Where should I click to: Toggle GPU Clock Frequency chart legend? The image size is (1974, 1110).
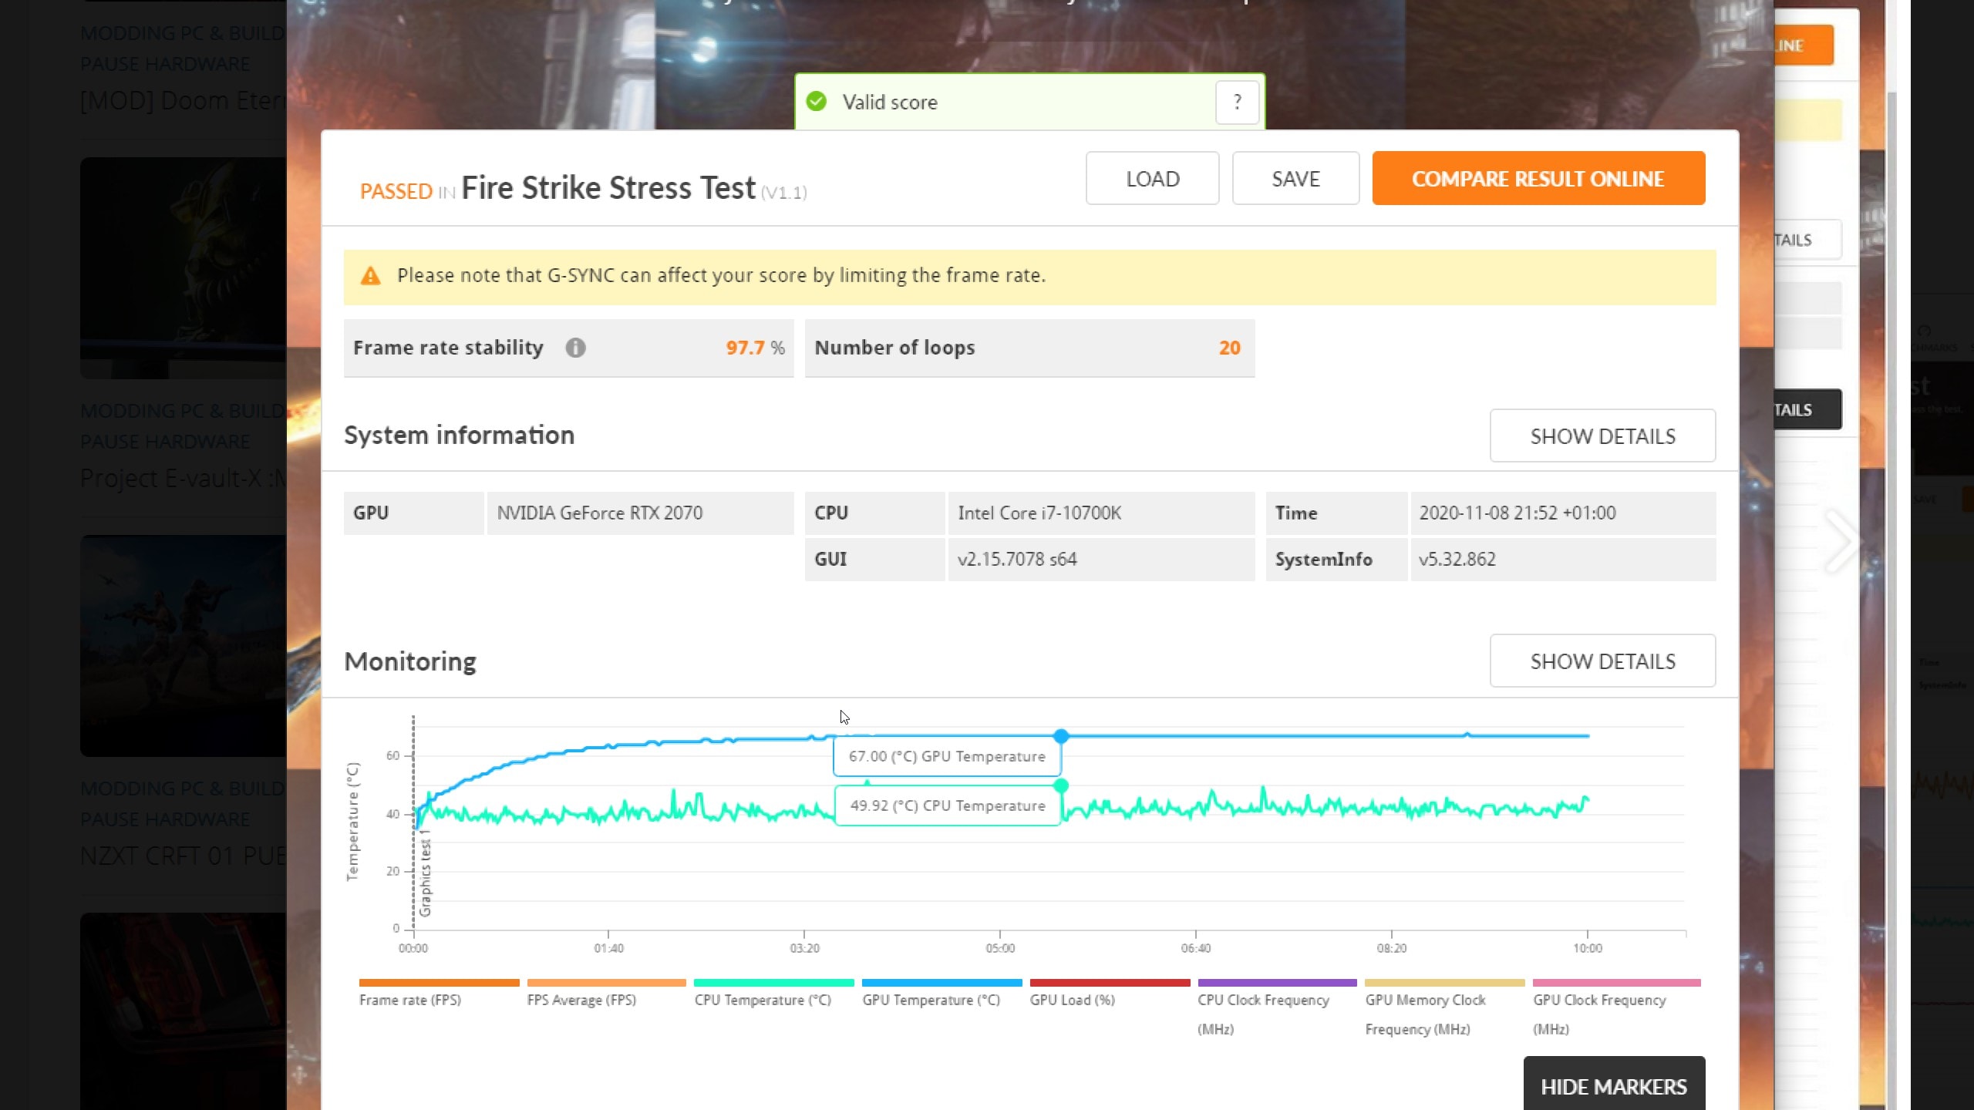pyautogui.click(x=1599, y=1001)
